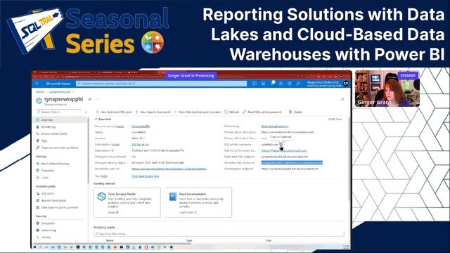450x253 pixels.
Task: Click Open link on Synapse Studio card
Action: pyautogui.click(x=113, y=212)
